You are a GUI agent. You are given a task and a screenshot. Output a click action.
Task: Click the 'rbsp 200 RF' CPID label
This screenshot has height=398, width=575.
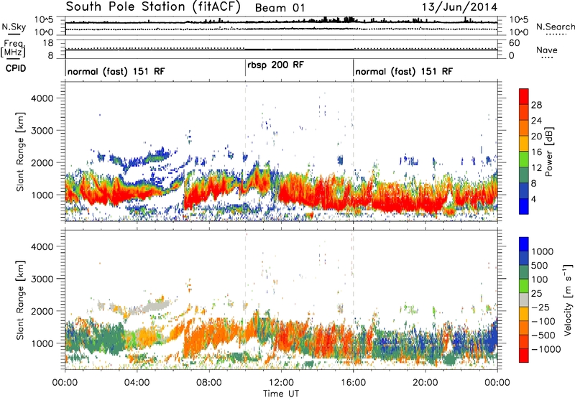275,65
